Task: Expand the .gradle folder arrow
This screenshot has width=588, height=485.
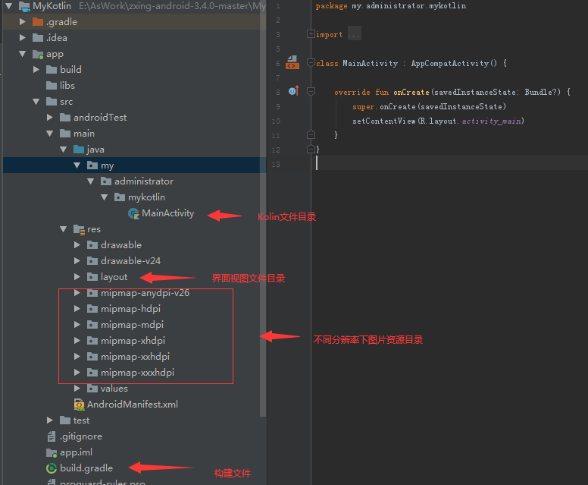Action: [23, 22]
